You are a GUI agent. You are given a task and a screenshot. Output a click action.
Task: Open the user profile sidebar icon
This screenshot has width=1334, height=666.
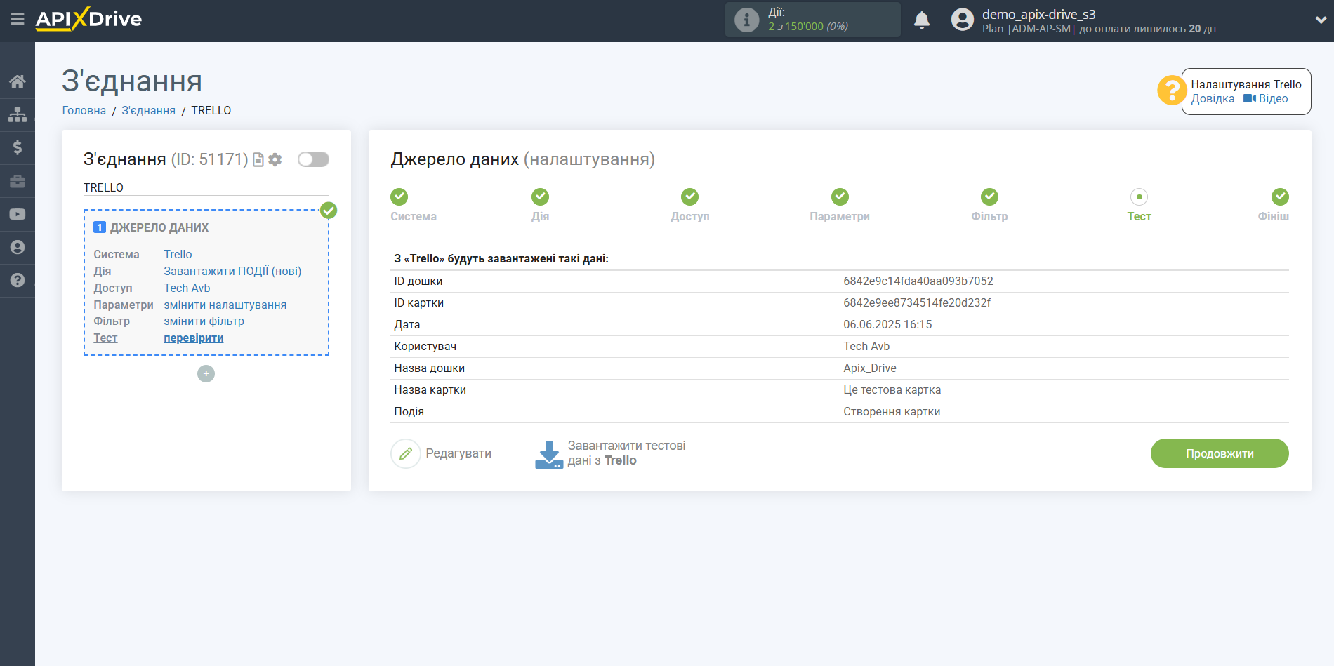coord(18,247)
